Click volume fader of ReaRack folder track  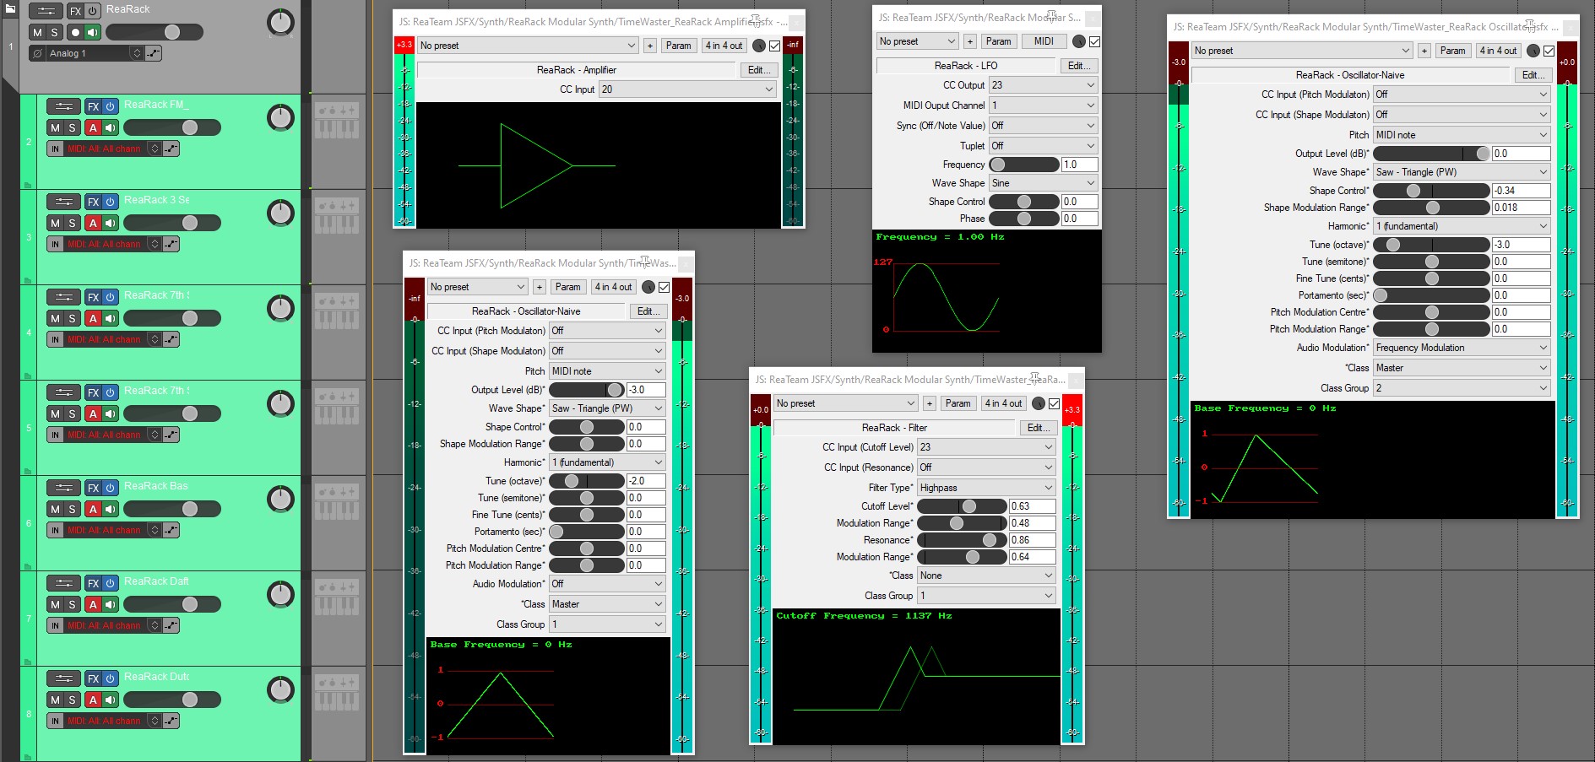click(x=154, y=32)
